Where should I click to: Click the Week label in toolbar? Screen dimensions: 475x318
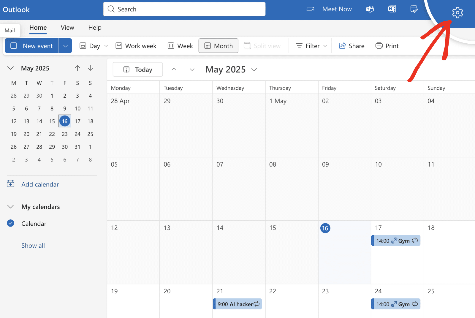[x=185, y=46]
